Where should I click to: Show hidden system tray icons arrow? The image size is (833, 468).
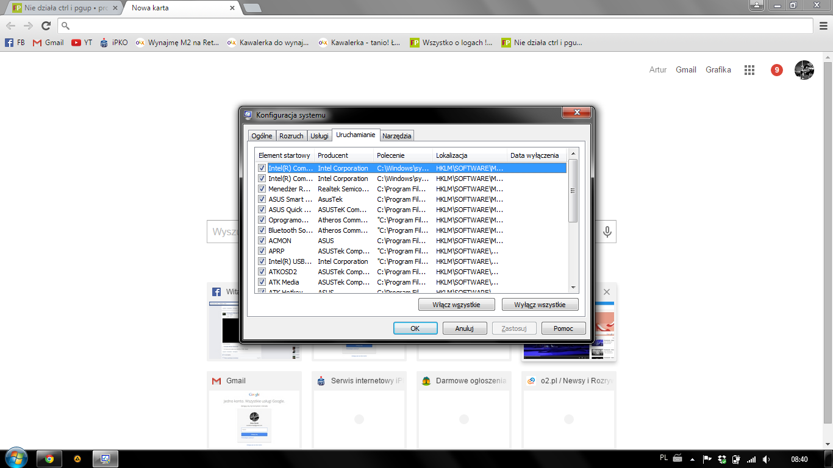[692, 459]
